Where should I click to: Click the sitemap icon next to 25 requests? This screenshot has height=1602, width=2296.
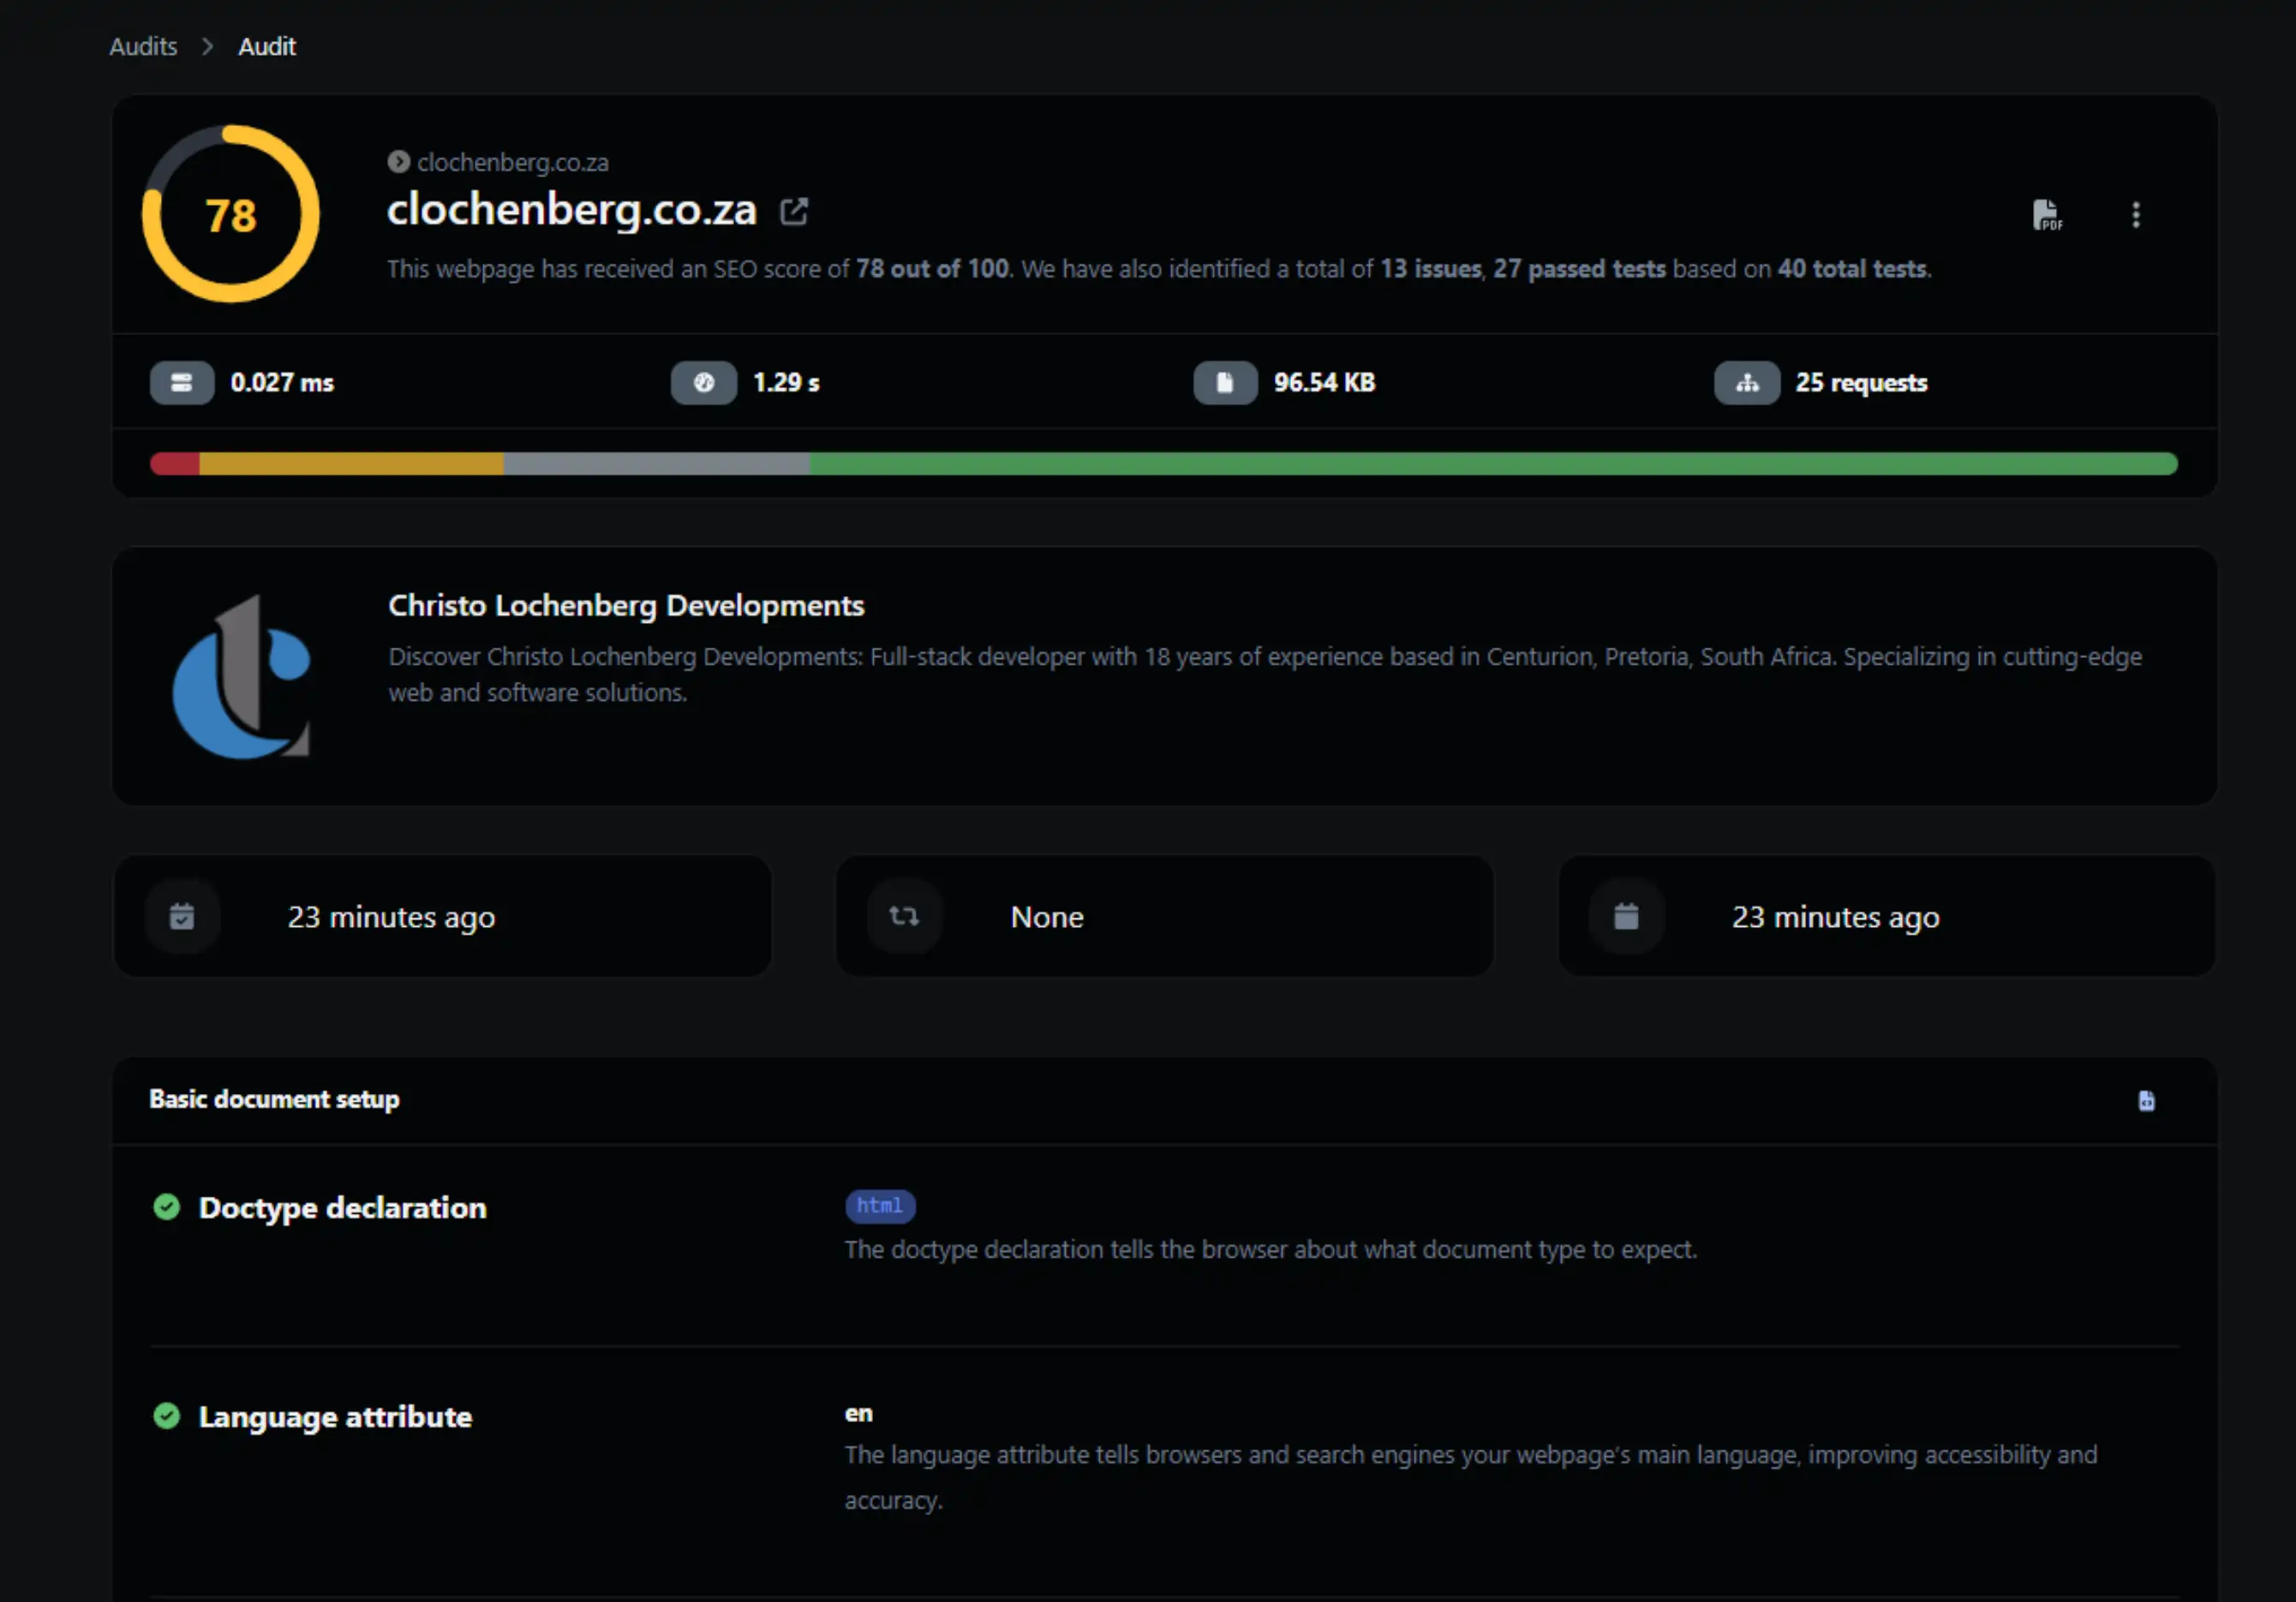1746,382
